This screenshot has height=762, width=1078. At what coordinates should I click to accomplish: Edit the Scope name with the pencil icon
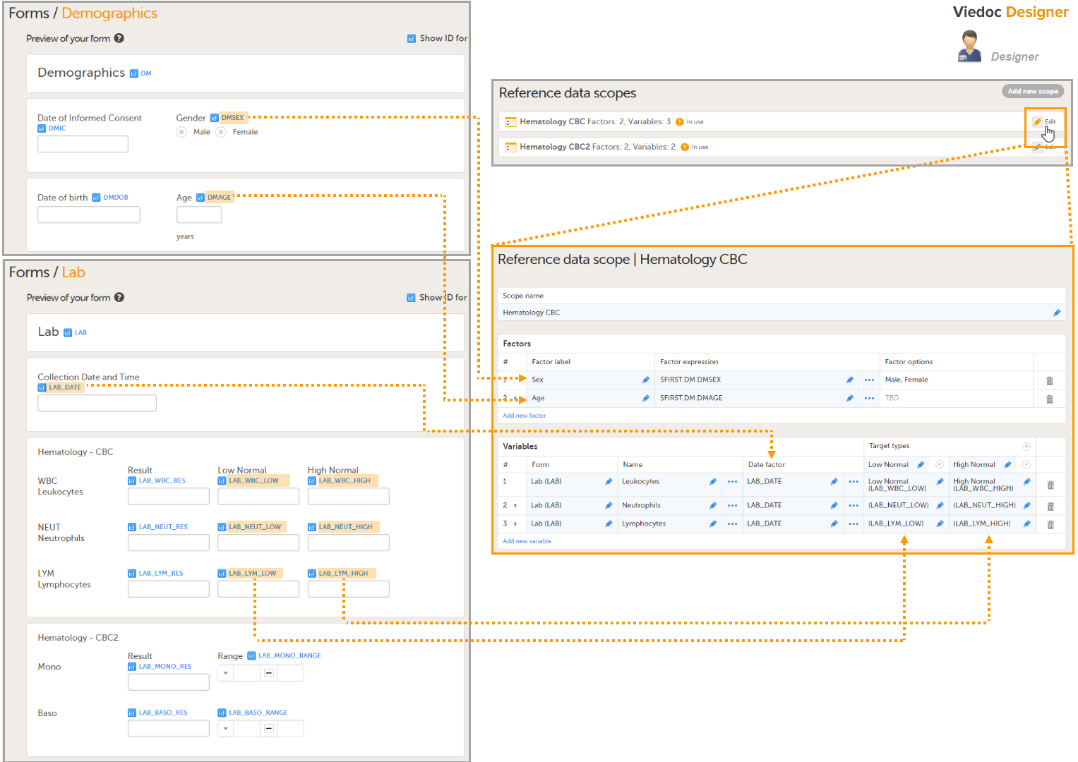tap(1057, 312)
